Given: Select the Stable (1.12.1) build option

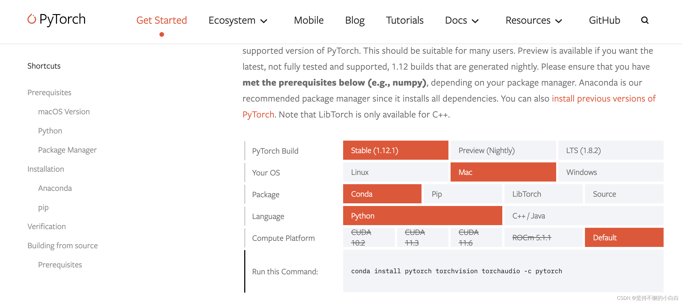Looking at the screenshot, I should point(396,150).
